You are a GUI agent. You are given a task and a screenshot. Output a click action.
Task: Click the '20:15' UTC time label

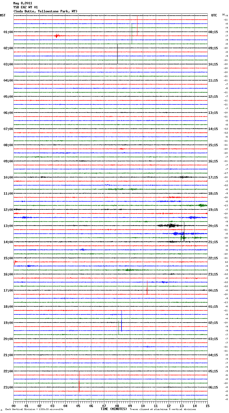pos(213,226)
